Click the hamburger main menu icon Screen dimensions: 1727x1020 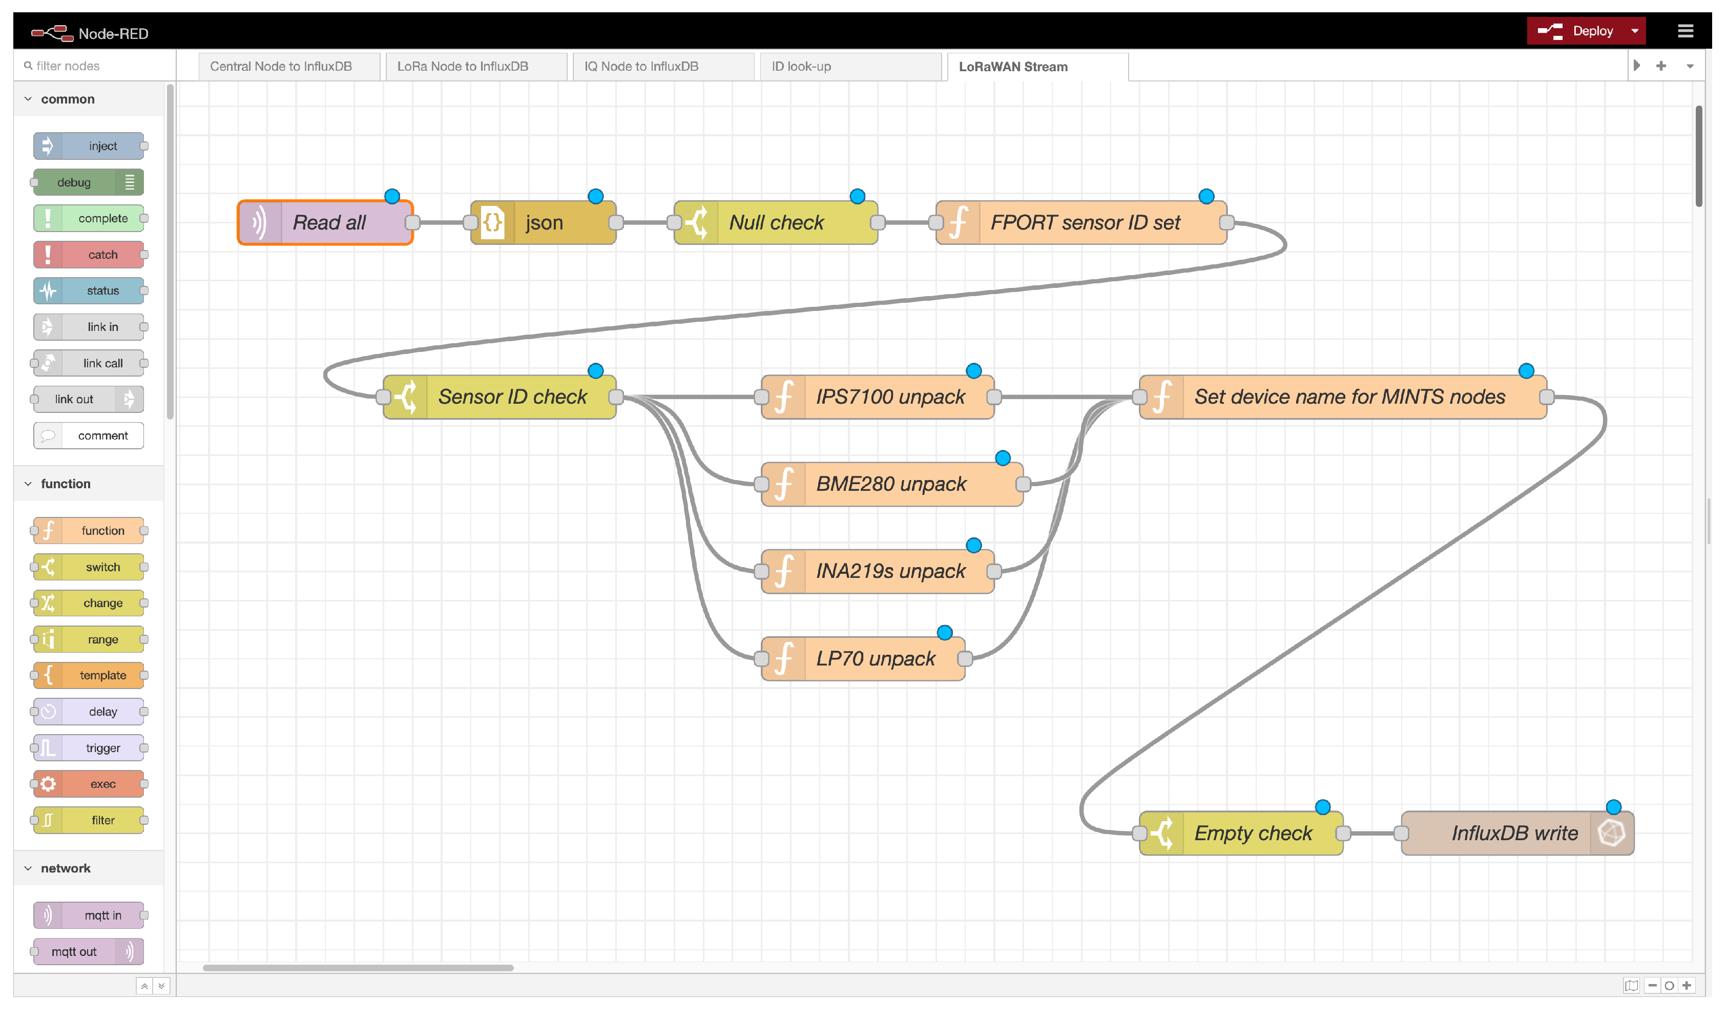click(1684, 31)
